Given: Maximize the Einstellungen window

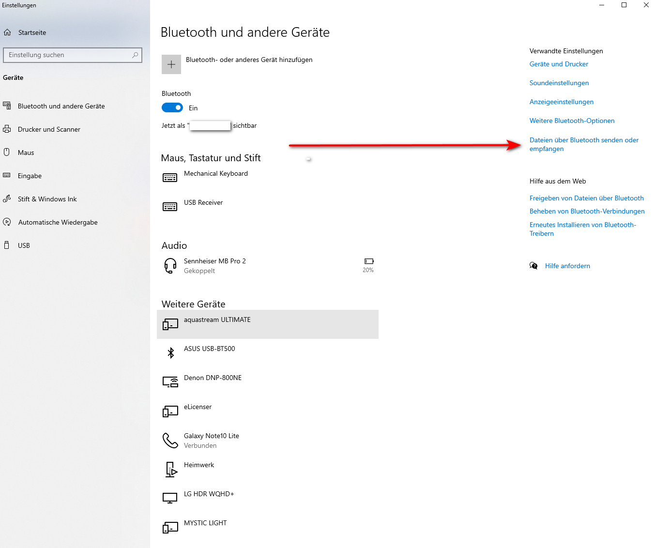Looking at the screenshot, I should click(624, 5).
